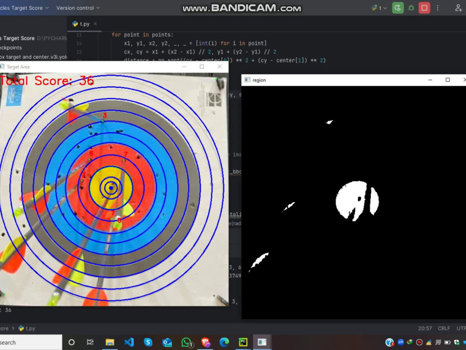Open the Version control dropdown
Image resolution: width=466 pixels, height=350 pixels.
pyautogui.click(x=78, y=8)
